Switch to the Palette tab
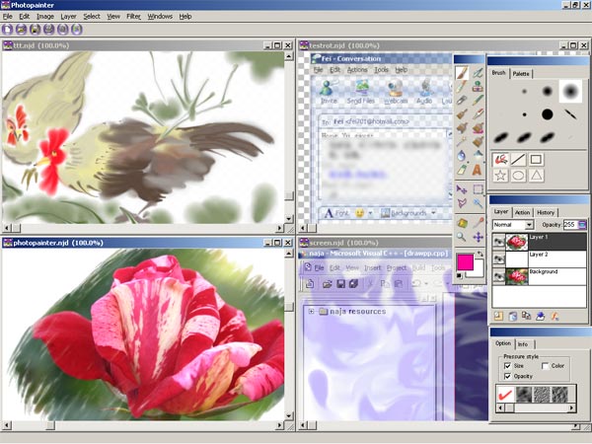This screenshot has width=592, height=444. 521,74
